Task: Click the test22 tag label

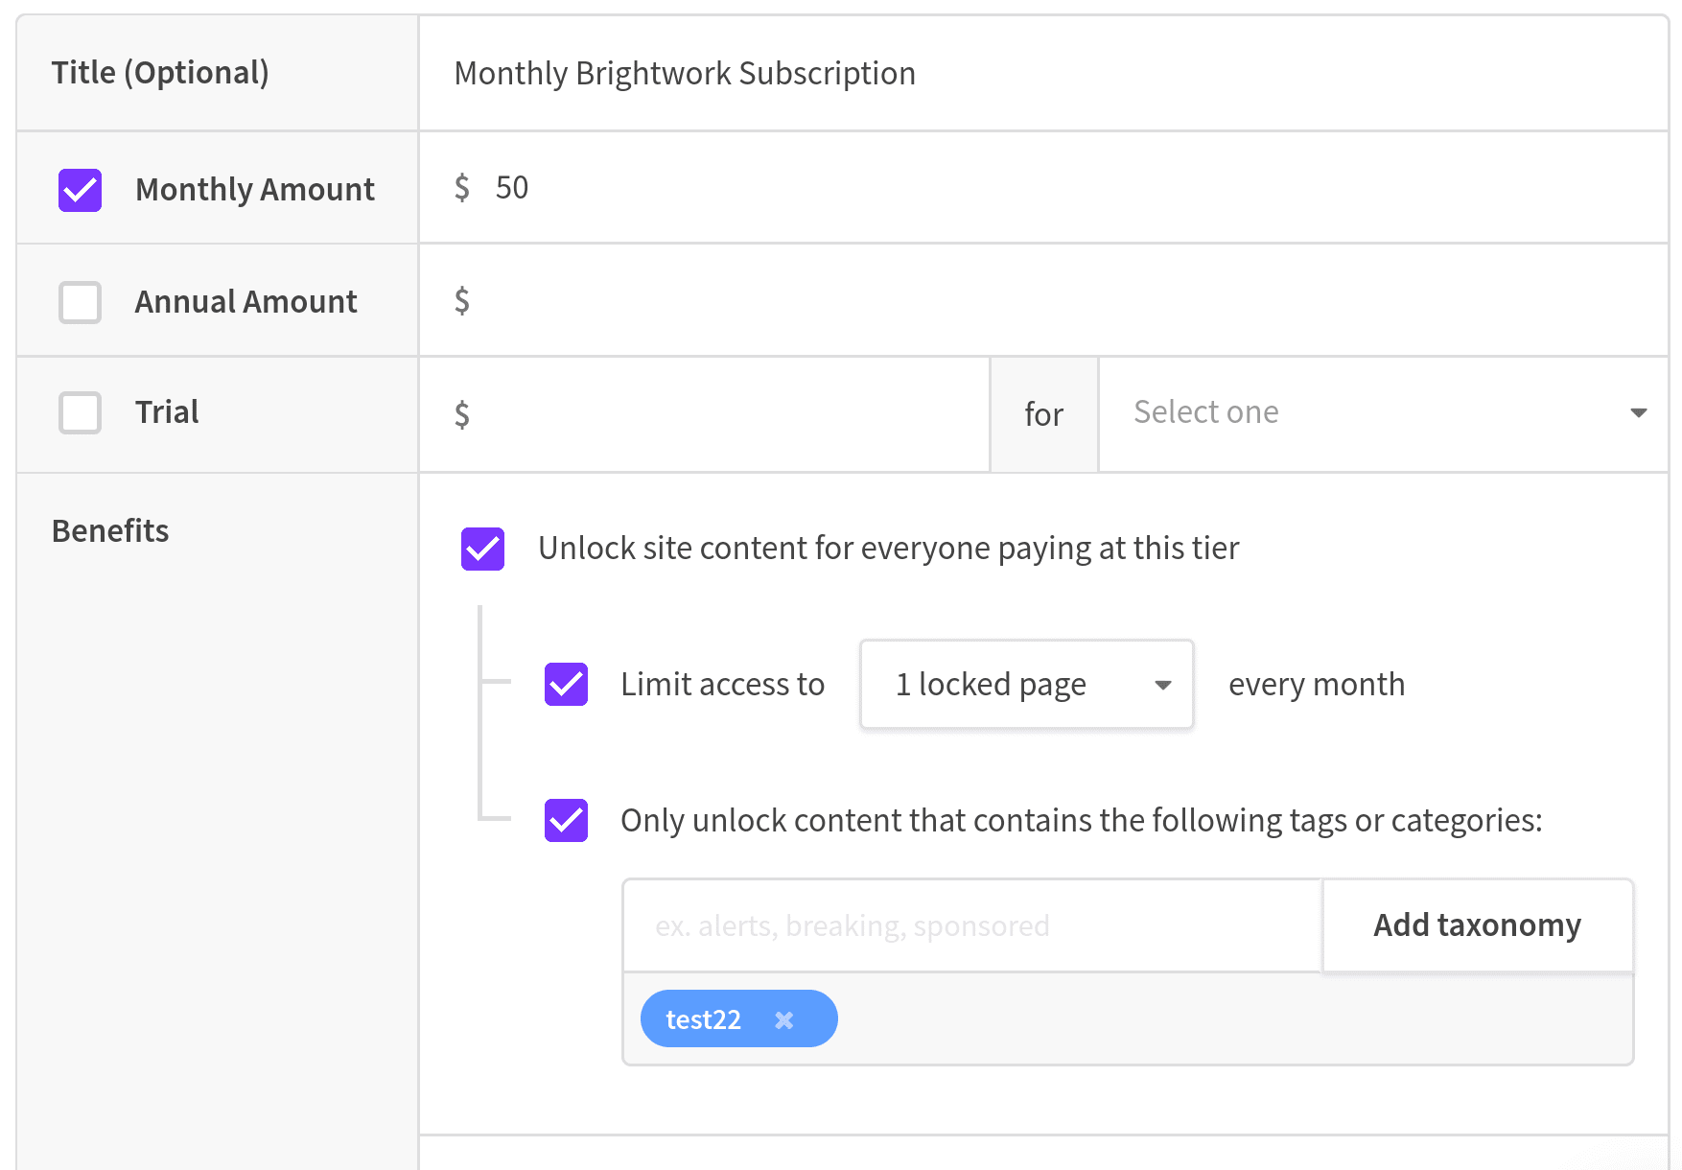Action: click(x=703, y=1019)
